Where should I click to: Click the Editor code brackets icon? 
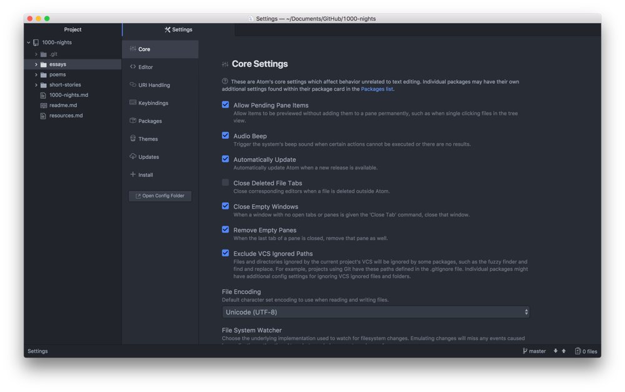(x=132, y=67)
